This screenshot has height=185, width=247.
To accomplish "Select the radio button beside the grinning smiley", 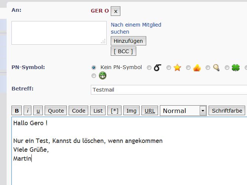I will point(94,76).
